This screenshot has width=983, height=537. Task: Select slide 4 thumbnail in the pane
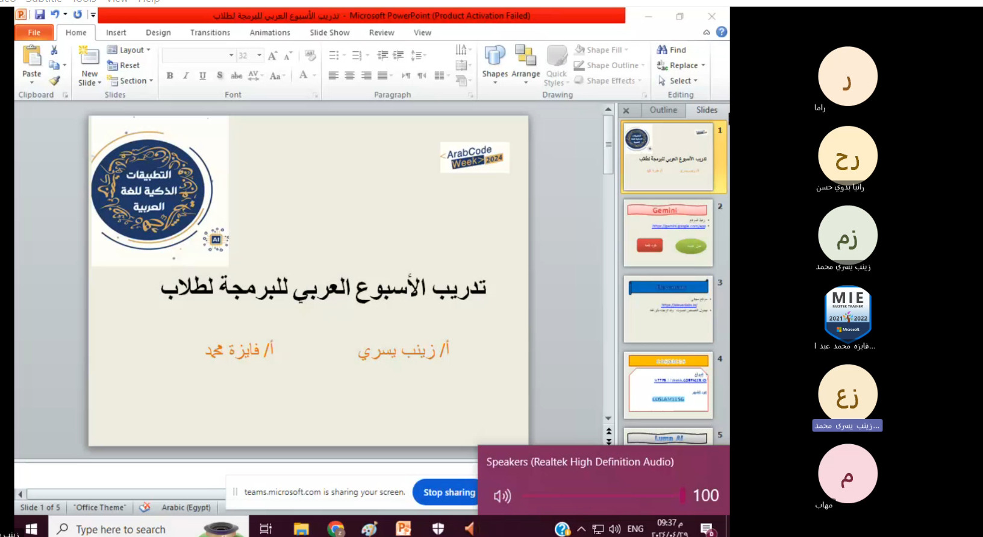tap(668, 386)
